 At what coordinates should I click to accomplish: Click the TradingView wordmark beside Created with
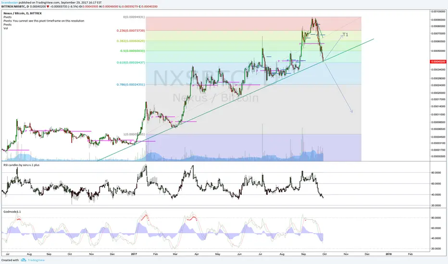[36, 260]
